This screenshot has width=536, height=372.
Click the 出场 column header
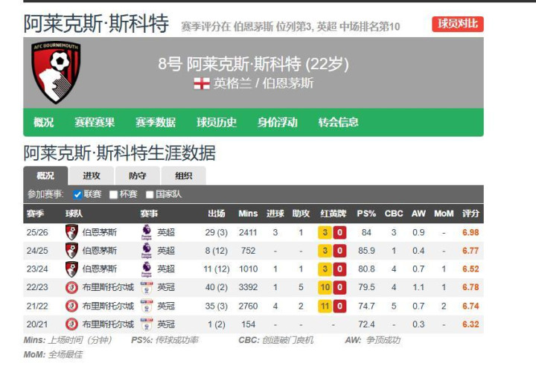pos(217,214)
